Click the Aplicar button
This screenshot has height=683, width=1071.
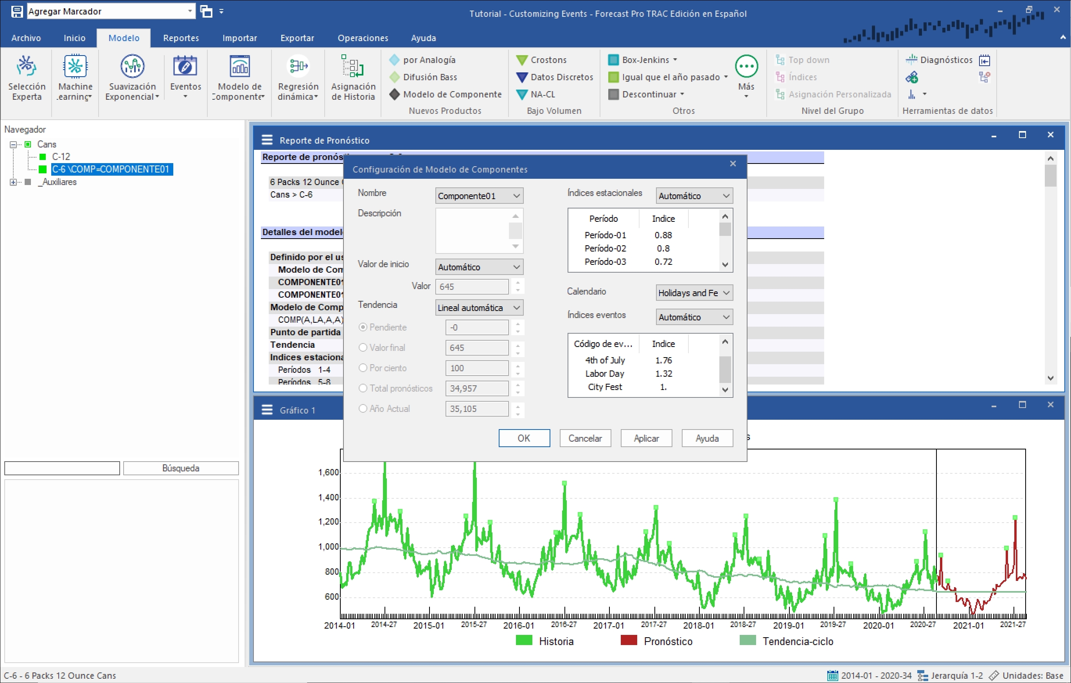pyautogui.click(x=646, y=438)
